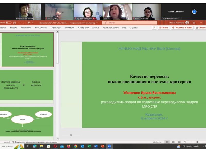Open the comments icon in ribbon
206x149 pixels.
click(x=154, y=27)
